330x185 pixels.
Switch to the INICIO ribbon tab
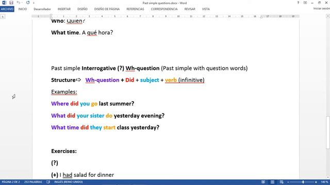coord(23,9)
